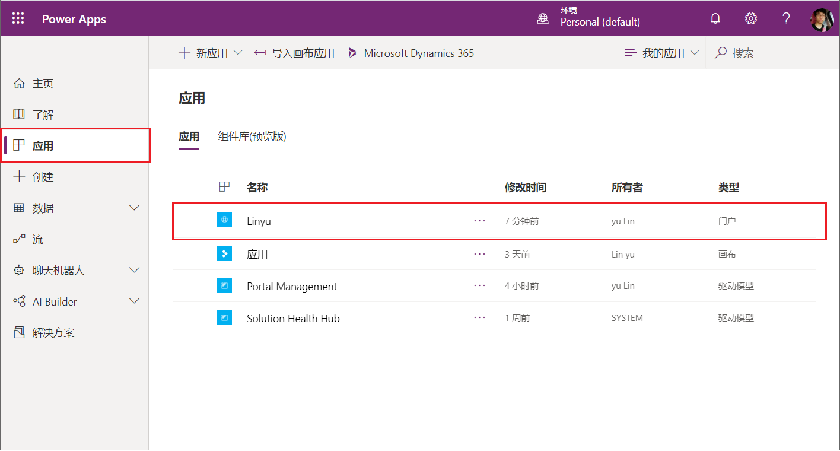Switch to the 组件库(预览版) tab
Screen dimensions: 840x451
tap(252, 136)
